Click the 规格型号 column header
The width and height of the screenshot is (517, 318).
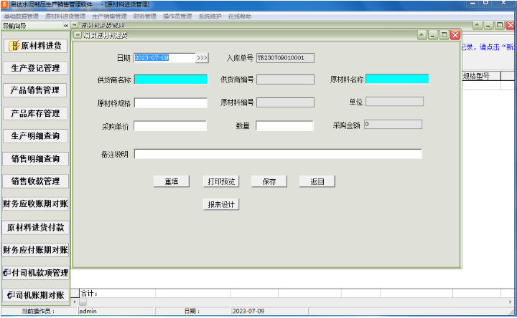[x=481, y=76]
